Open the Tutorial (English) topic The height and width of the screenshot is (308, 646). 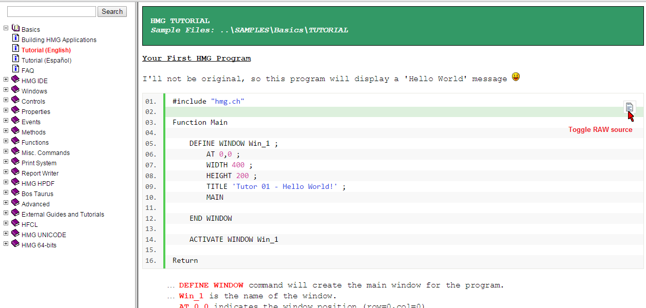[x=46, y=50]
